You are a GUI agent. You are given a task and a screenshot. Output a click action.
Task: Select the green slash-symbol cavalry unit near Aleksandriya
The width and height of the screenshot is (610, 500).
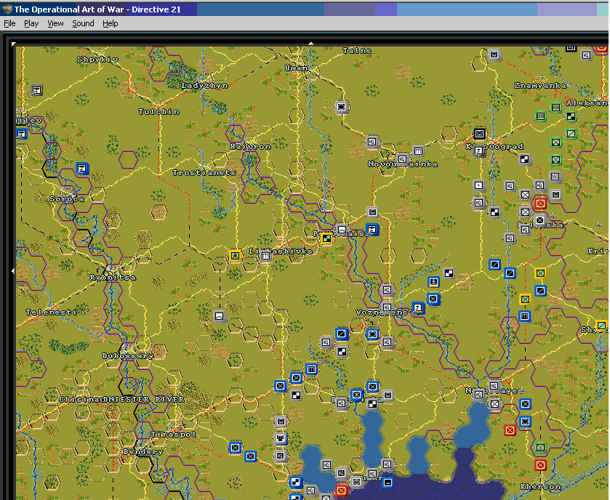[571, 134]
